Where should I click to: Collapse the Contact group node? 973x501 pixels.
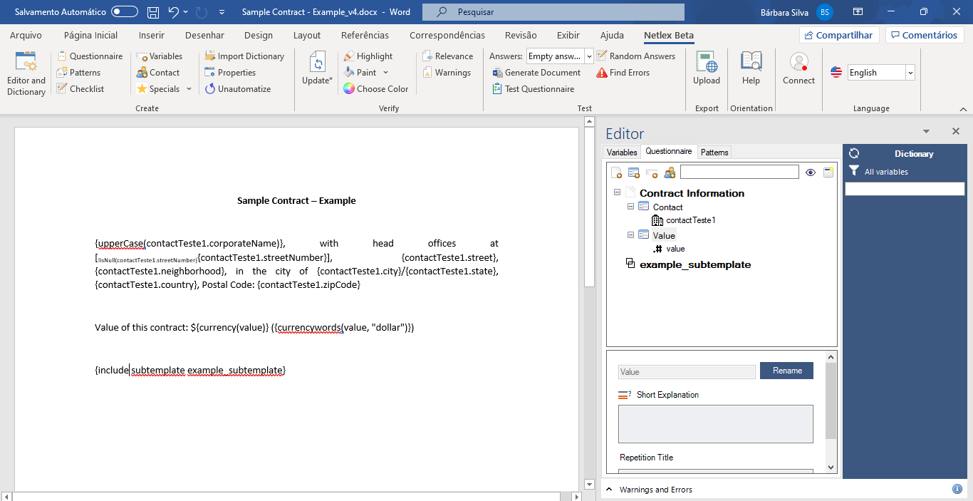pyautogui.click(x=630, y=206)
